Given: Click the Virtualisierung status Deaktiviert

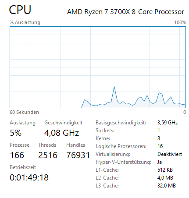Looking at the screenshot, I should tap(170, 154).
